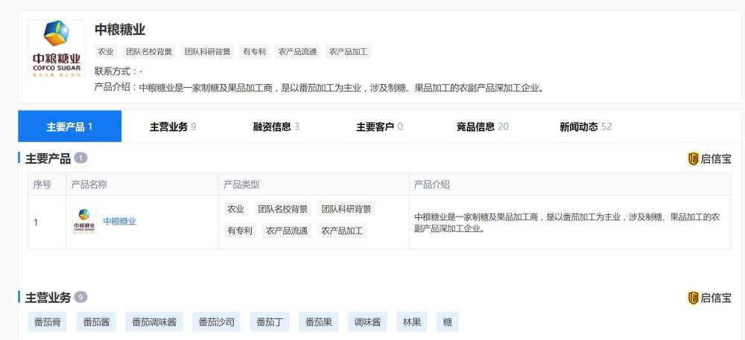Click the 团队名校背景 tag in the header
This screenshot has width=745, height=340.
click(149, 51)
